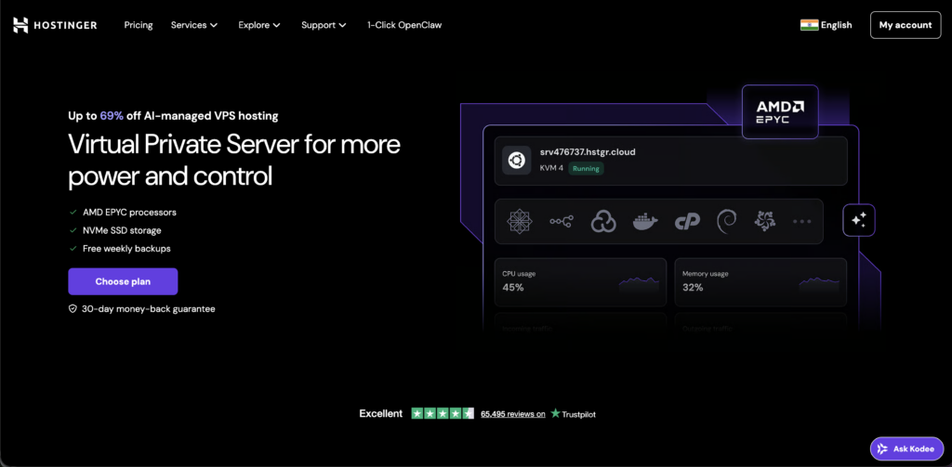Expand the Services menu
The image size is (952, 467).
pos(194,25)
